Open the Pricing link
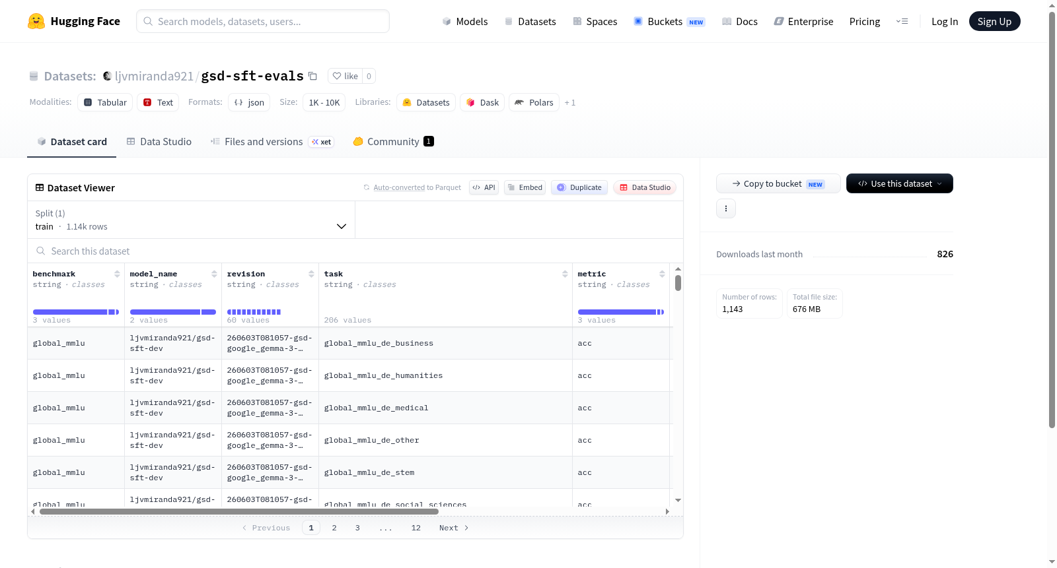 pos(865,22)
